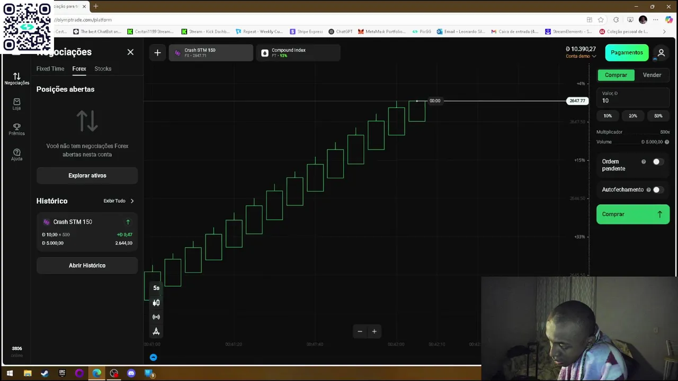Click the Đ 10.390,27 balance text
Screen dimensions: 678x381
581,49
